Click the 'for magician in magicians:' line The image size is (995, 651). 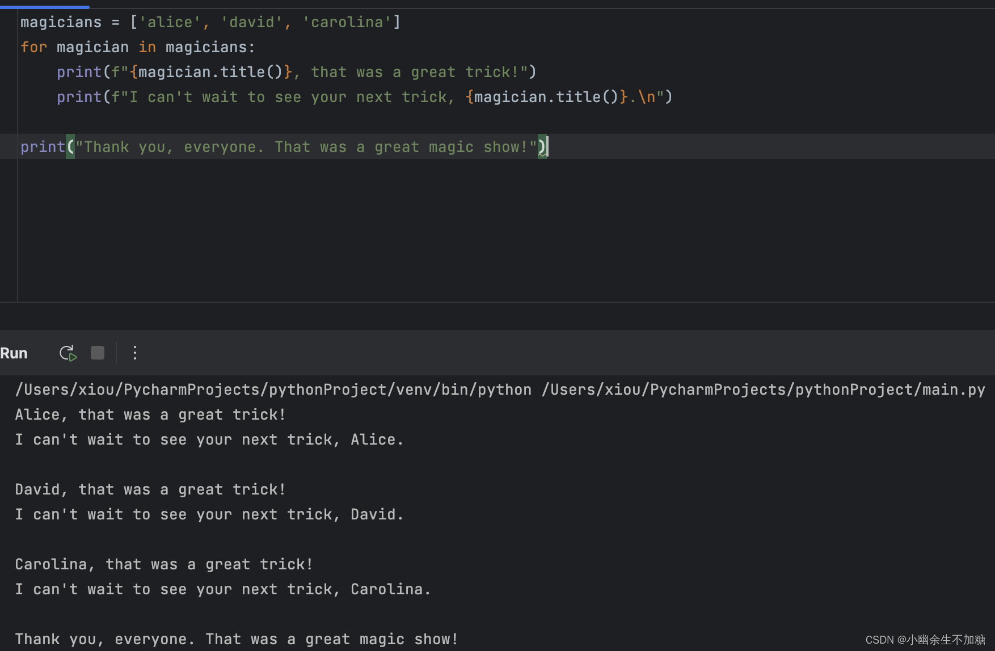point(138,47)
